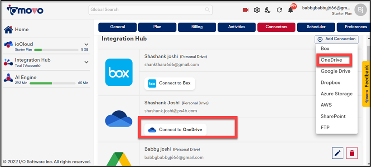This screenshot has height=167, width=371.
Task: Click the Total 7 Account(s) text
Action: pyautogui.click(x=28, y=66)
